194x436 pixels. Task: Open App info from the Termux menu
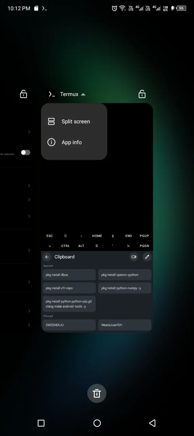[x=74, y=142]
